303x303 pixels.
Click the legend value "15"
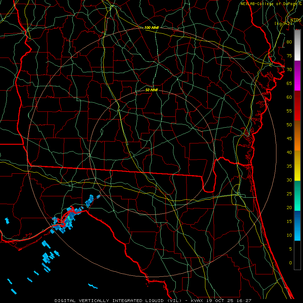pos(289,221)
